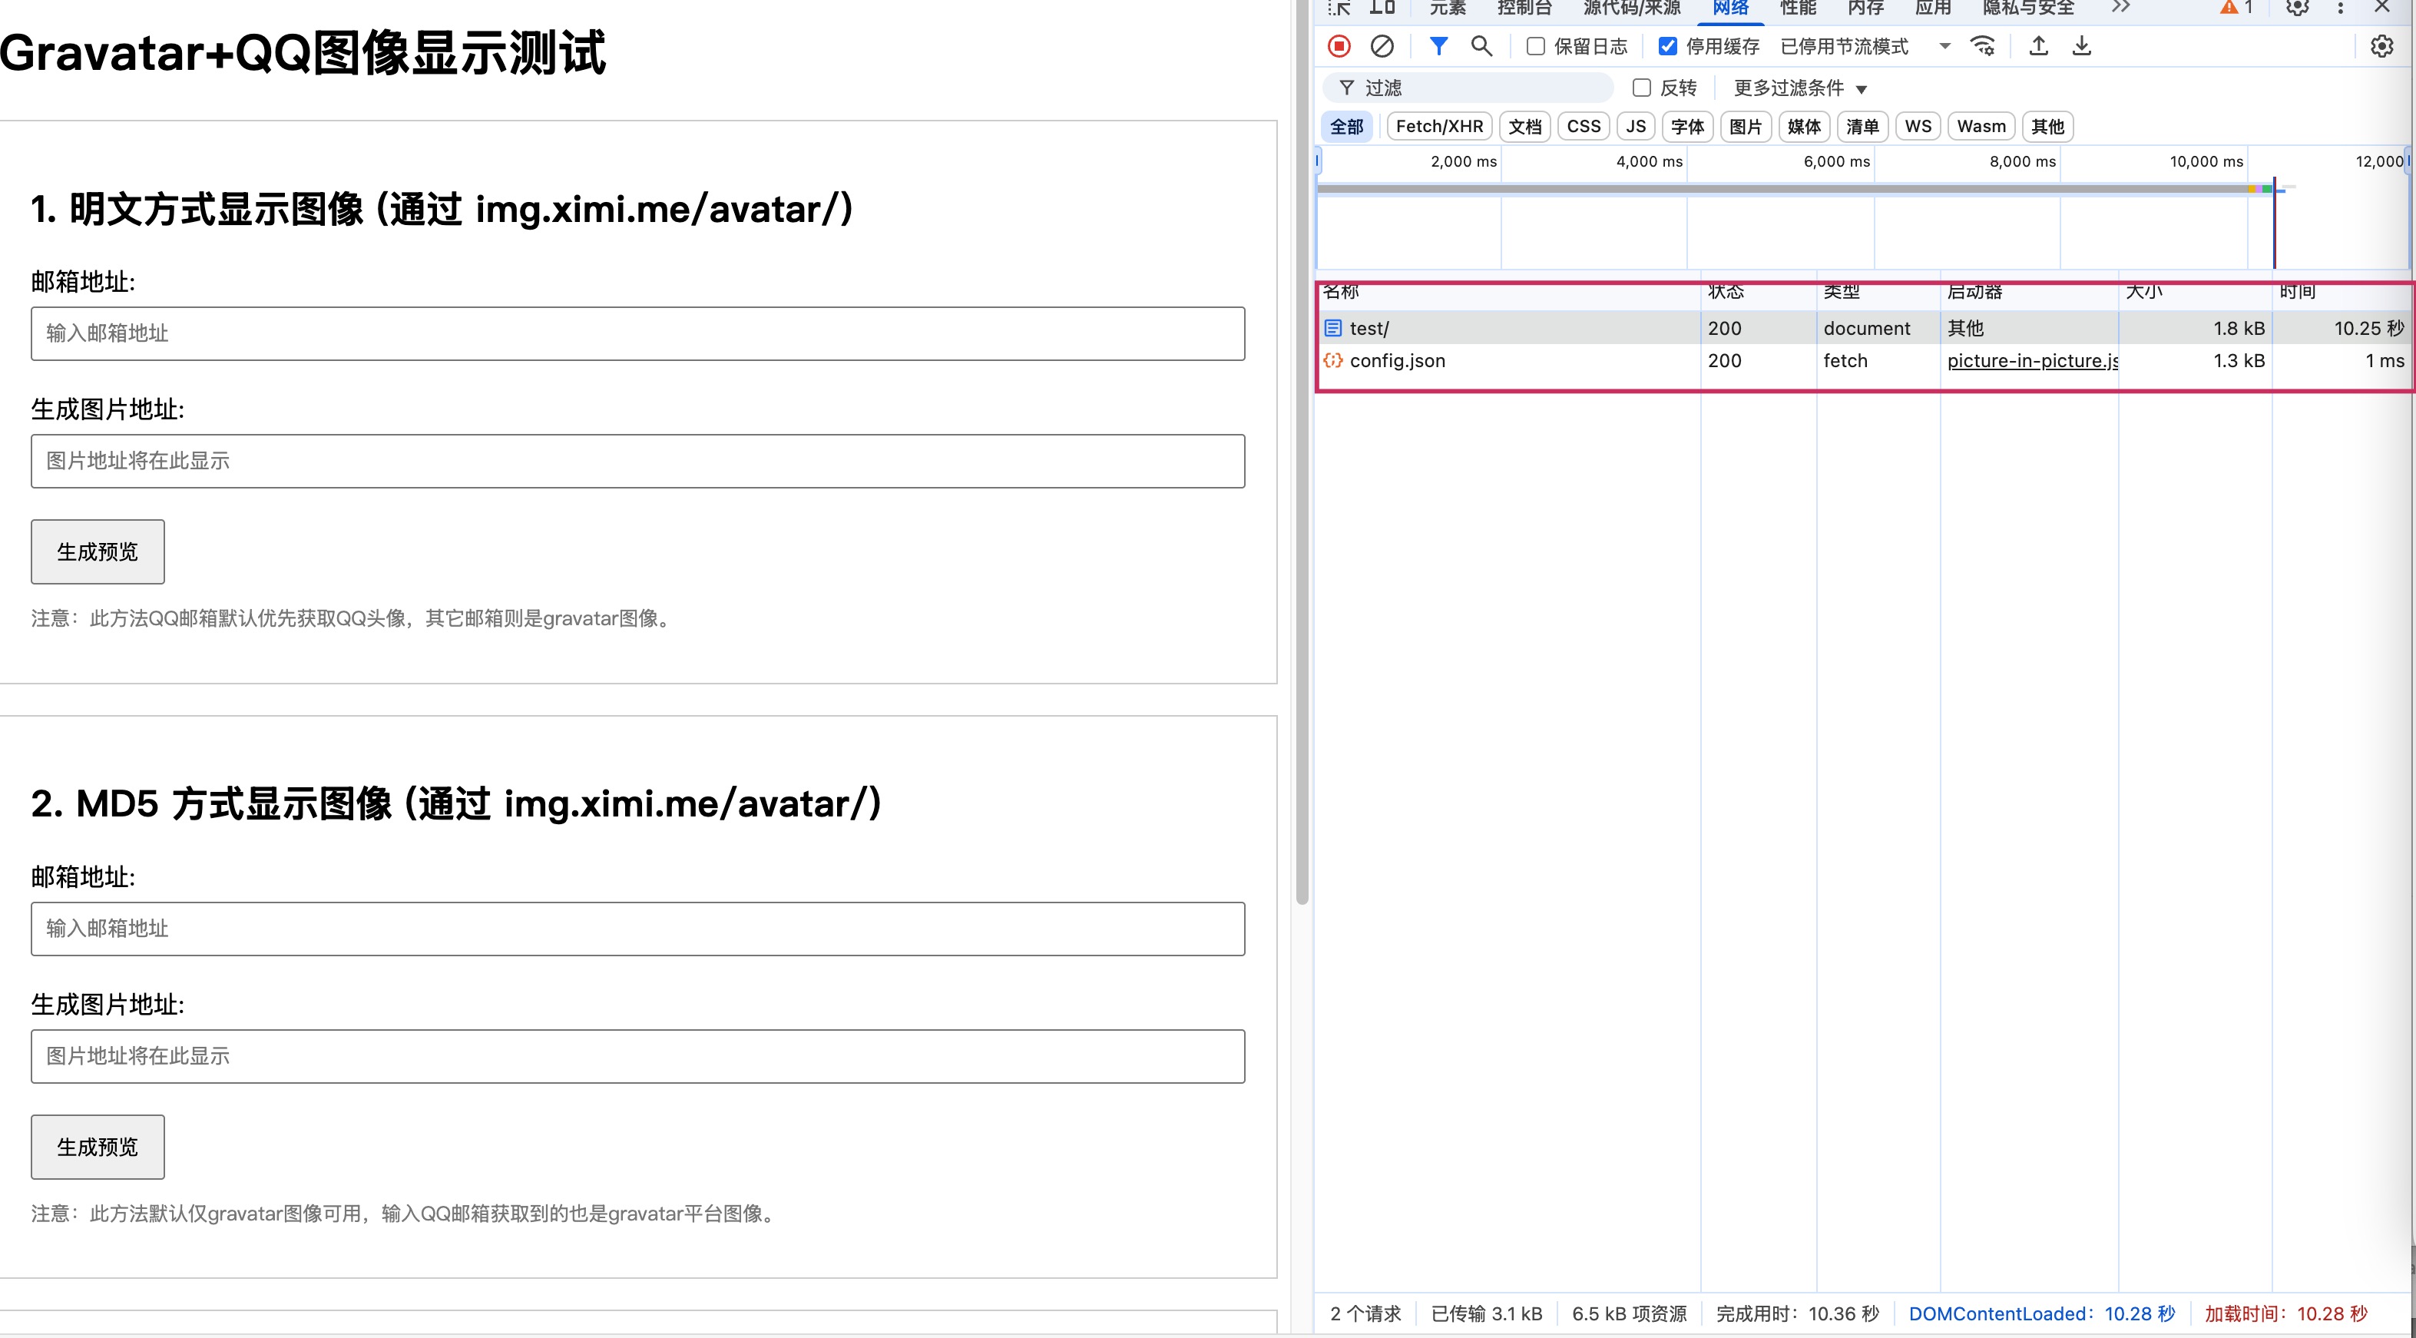The height and width of the screenshot is (1338, 2416).
Task: Open picture-in-picture.js initiator link
Action: (x=2031, y=360)
